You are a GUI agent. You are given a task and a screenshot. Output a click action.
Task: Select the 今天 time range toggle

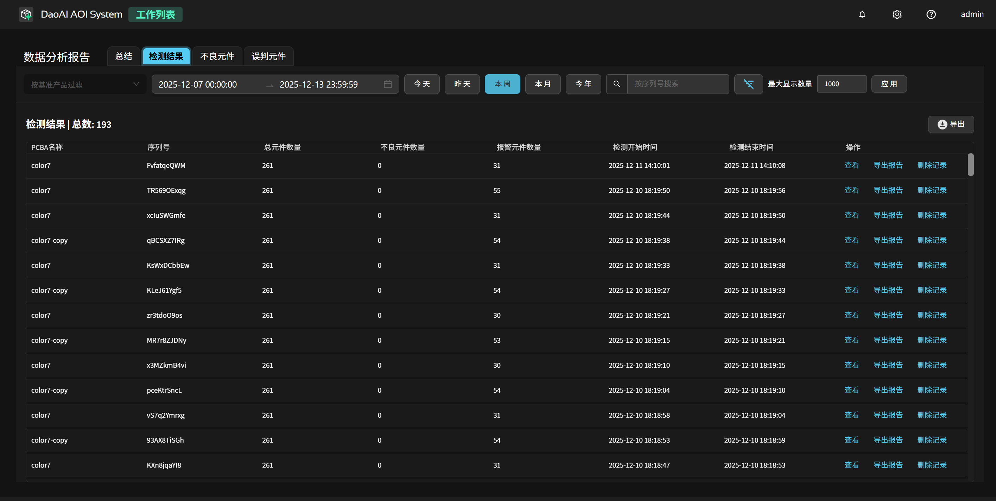(421, 84)
